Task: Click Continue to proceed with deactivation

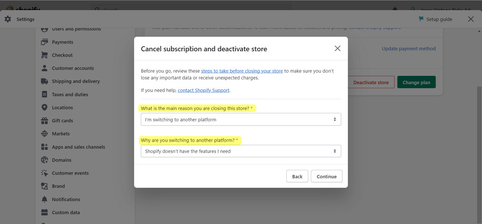Action: click(327, 176)
